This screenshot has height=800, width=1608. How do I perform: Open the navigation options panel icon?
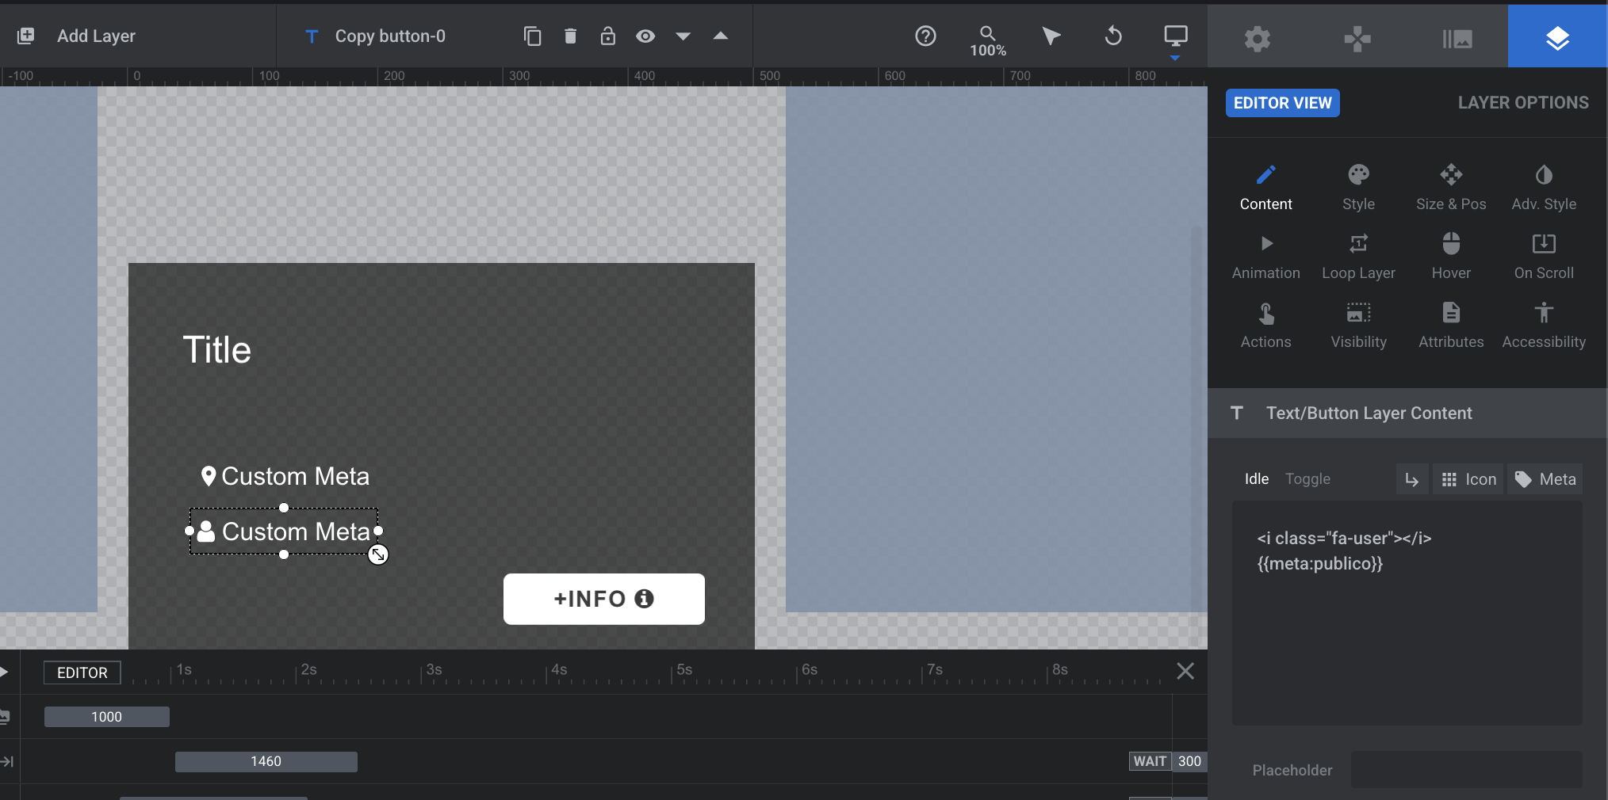[x=1357, y=39]
